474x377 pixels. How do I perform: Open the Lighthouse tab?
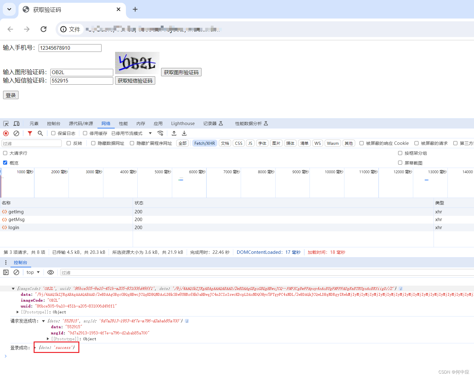click(x=183, y=124)
